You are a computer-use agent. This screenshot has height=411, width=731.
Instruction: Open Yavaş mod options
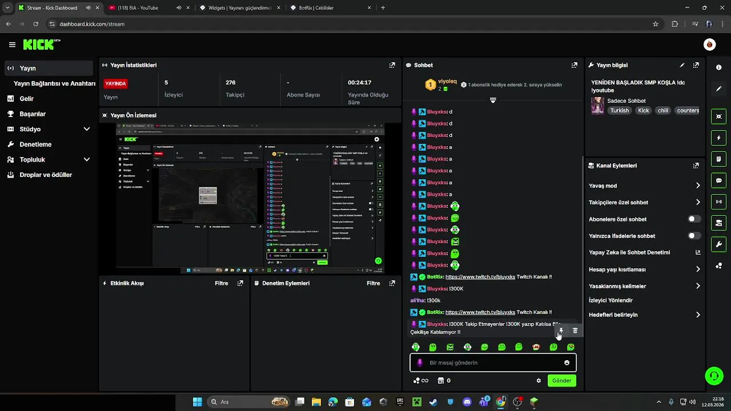pos(644,186)
